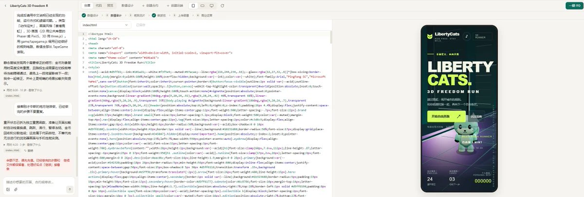
Task: Open the 数值设计 toolbar item
Action: click(x=127, y=5)
